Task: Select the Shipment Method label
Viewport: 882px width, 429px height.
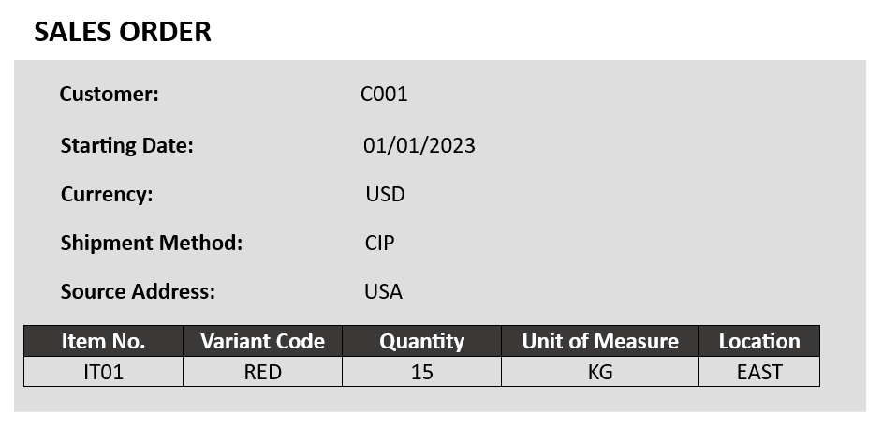Action: (152, 244)
